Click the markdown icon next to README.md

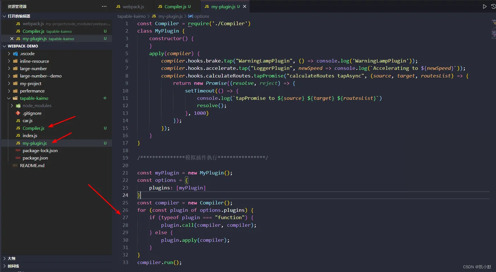point(15,165)
